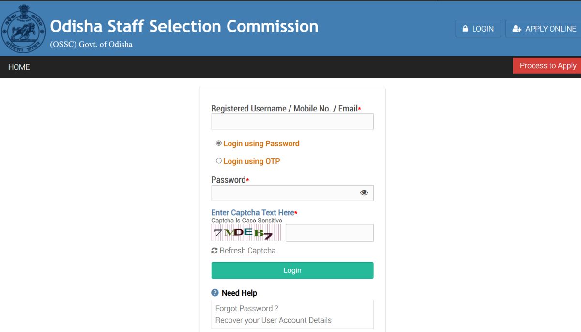Click Recover your User Account Details link
Screen dimensions: 581x332
click(x=273, y=320)
